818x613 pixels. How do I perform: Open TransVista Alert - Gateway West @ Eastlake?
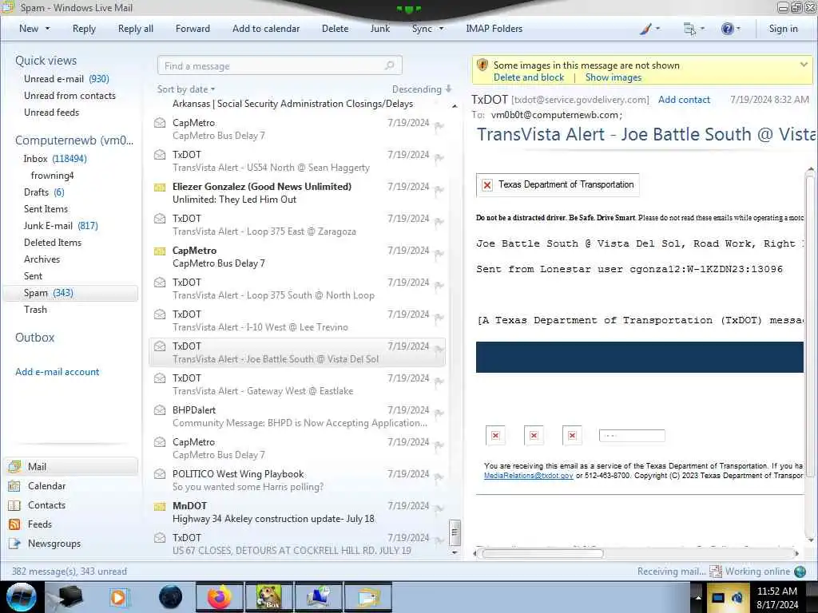coord(297,384)
